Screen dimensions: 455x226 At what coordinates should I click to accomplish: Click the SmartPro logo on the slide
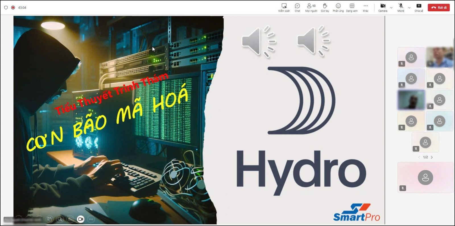(x=357, y=212)
